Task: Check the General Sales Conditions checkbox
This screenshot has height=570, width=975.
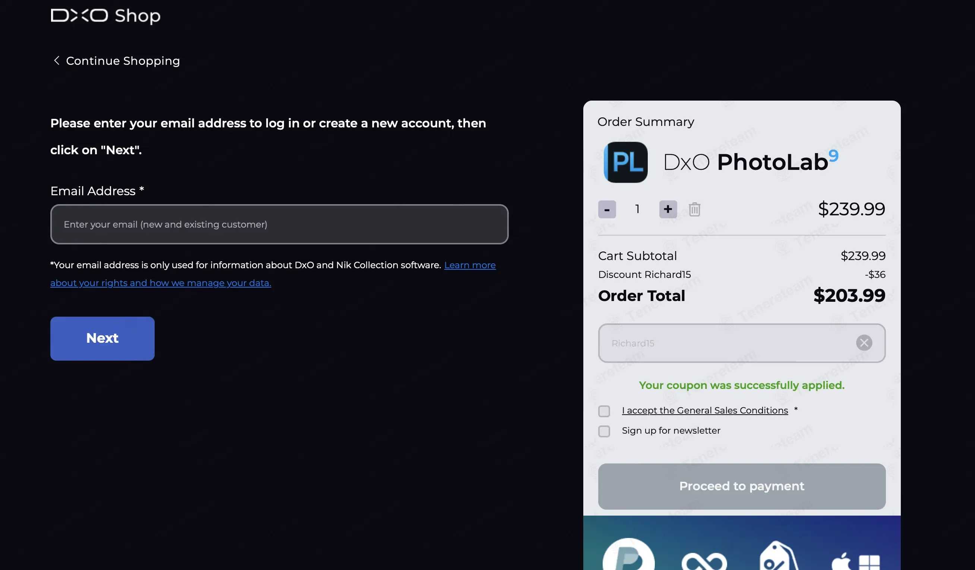Action: pos(604,411)
